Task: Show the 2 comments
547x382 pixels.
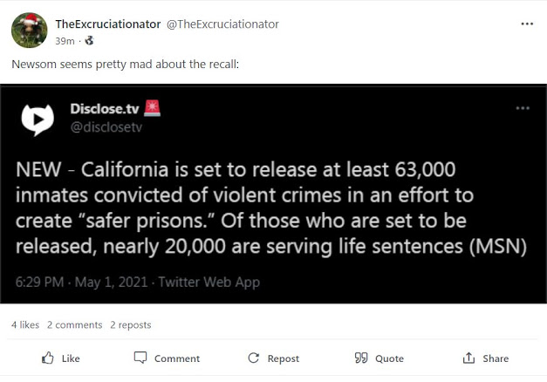Action: click(x=75, y=324)
